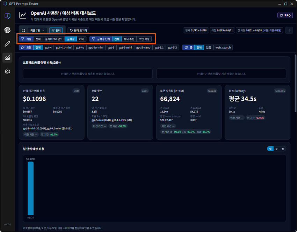Enable the gpt-5-mini model filter

(x=124, y=47)
